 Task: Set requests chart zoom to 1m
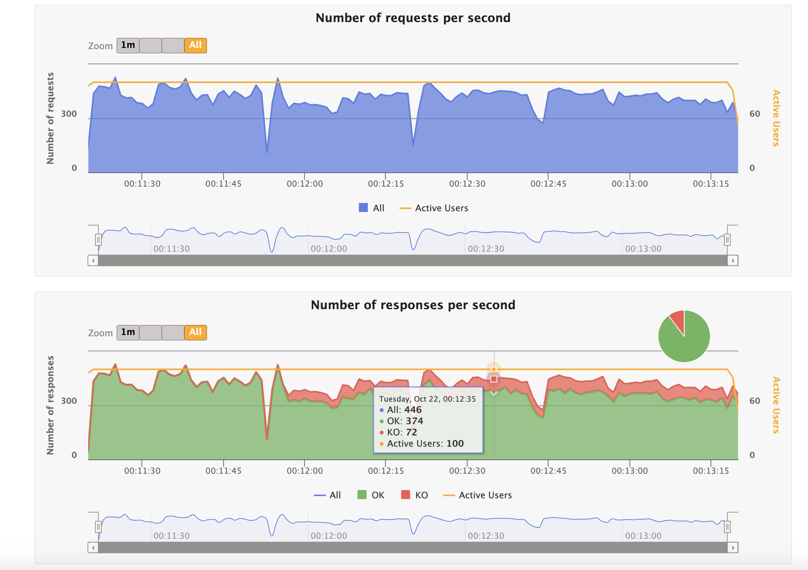tap(128, 45)
